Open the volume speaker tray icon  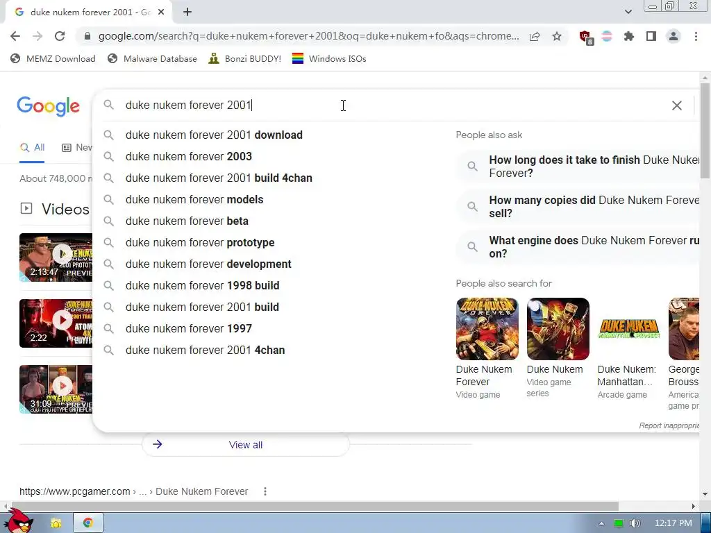click(635, 523)
